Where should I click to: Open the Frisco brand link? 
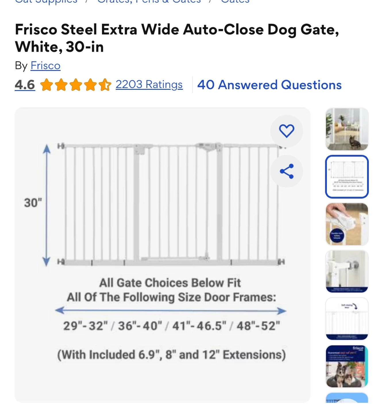[x=45, y=66]
